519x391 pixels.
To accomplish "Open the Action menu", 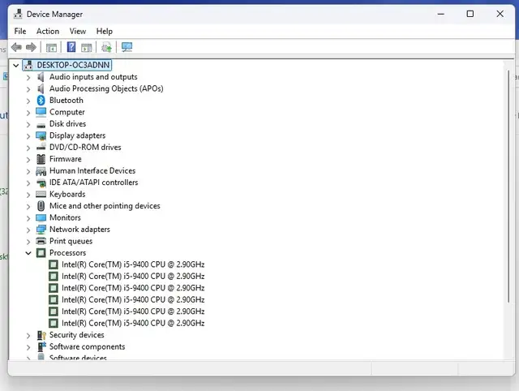I will (x=48, y=31).
